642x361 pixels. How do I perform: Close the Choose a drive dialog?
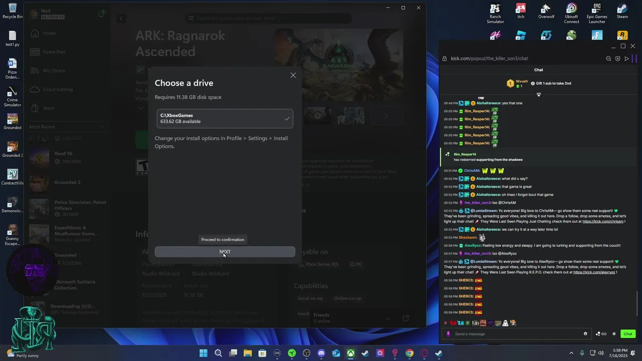293,75
